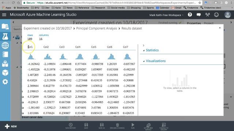Click Discard Changes trash icon

(117, 126)
